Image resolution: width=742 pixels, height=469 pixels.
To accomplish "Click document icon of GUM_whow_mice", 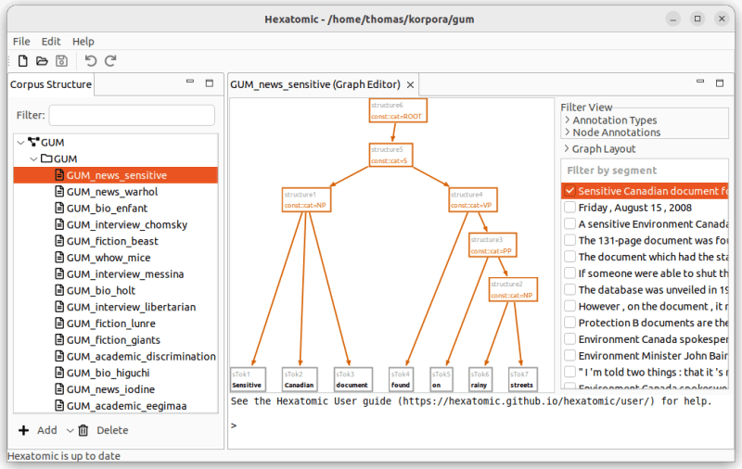I will [59, 258].
